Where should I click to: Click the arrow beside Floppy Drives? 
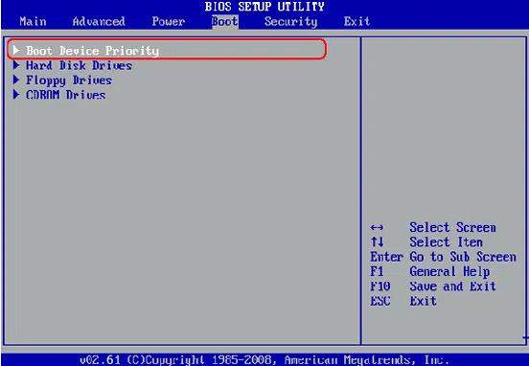click(16, 80)
